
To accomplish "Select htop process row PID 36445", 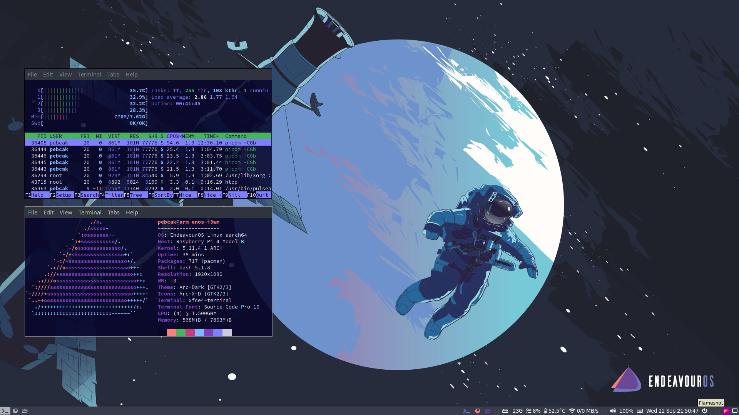I will pyautogui.click(x=148, y=163).
